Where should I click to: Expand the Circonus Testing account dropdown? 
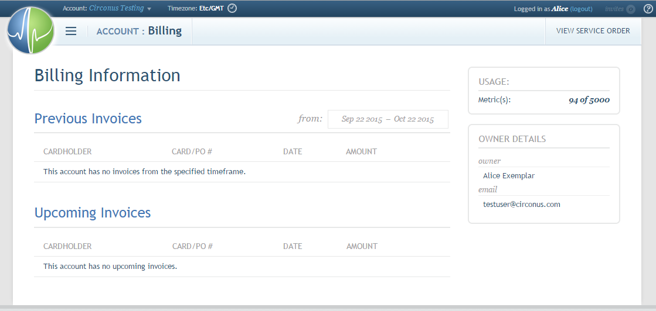[x=149, y=9]
